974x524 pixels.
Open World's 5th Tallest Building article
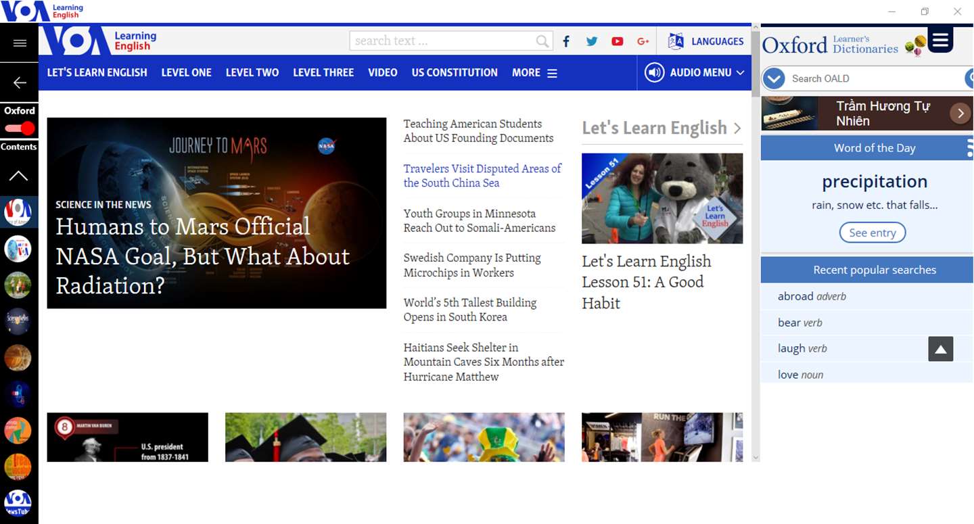(470, 310)
